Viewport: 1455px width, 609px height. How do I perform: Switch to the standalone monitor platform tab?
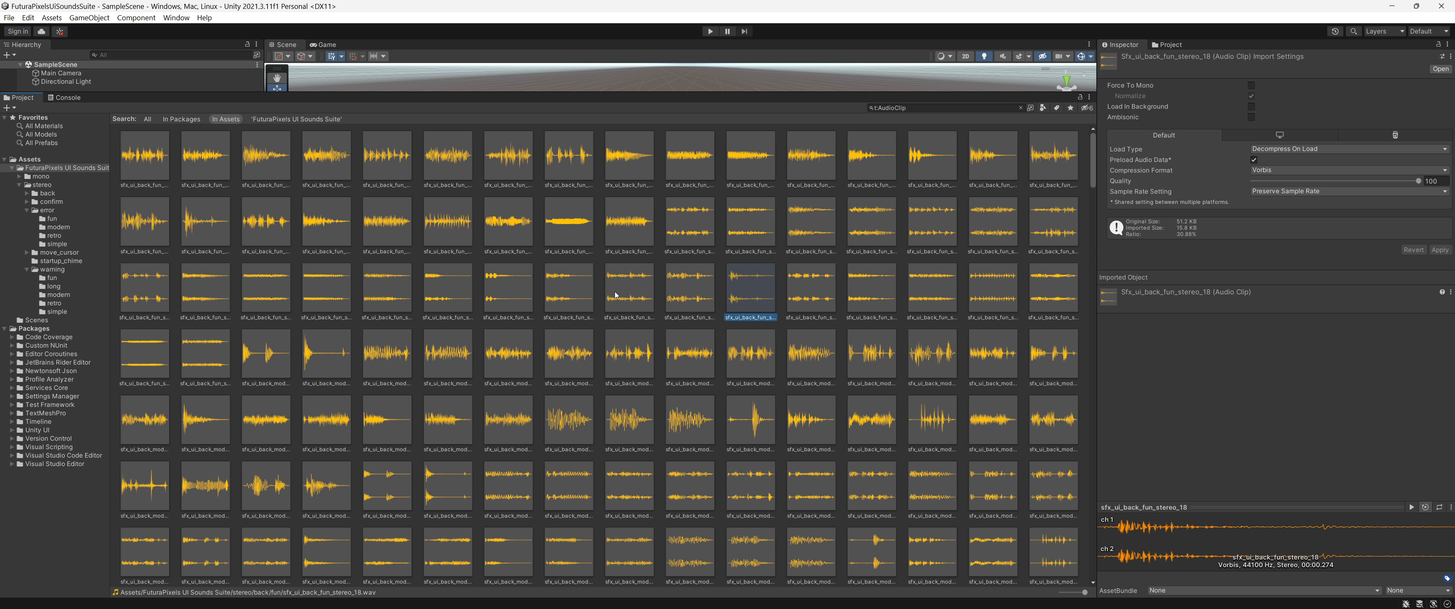pos(1280,135)
